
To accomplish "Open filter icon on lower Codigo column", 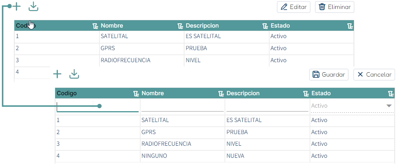I will (136, 94).
